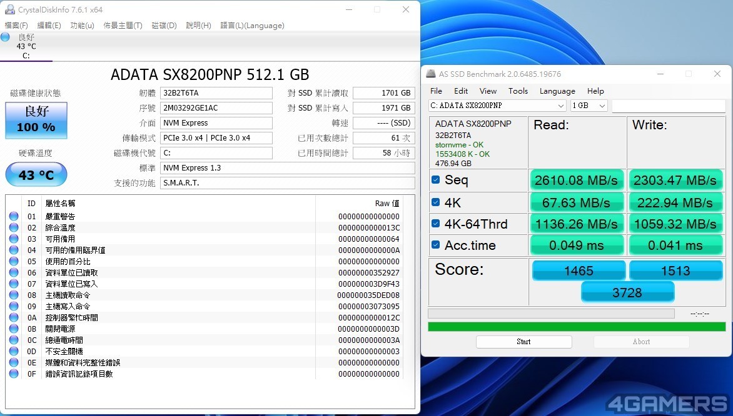Click the power-on hours value 58 小時
This screenshot has height=416, width=733.
pos(384,152)
